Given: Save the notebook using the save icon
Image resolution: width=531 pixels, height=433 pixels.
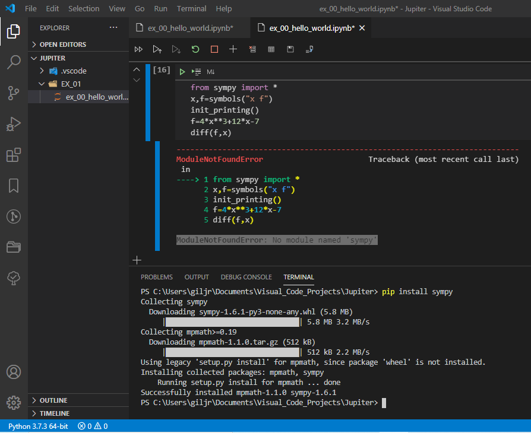Looking at the screenshot, I should tap(290, 49).
